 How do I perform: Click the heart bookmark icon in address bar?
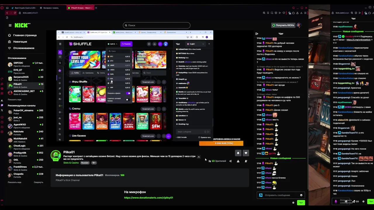coord(283,13)
